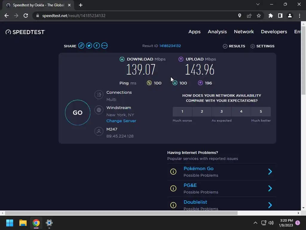Screen dimensions: 306x230
Task: Open the Apps menu
Action: click(194, 32)
